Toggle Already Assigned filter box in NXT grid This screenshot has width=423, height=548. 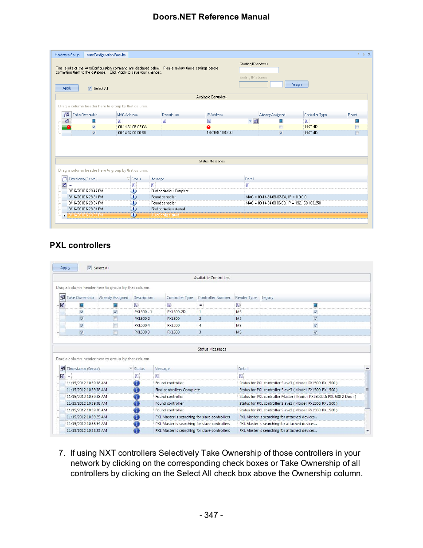281,121
